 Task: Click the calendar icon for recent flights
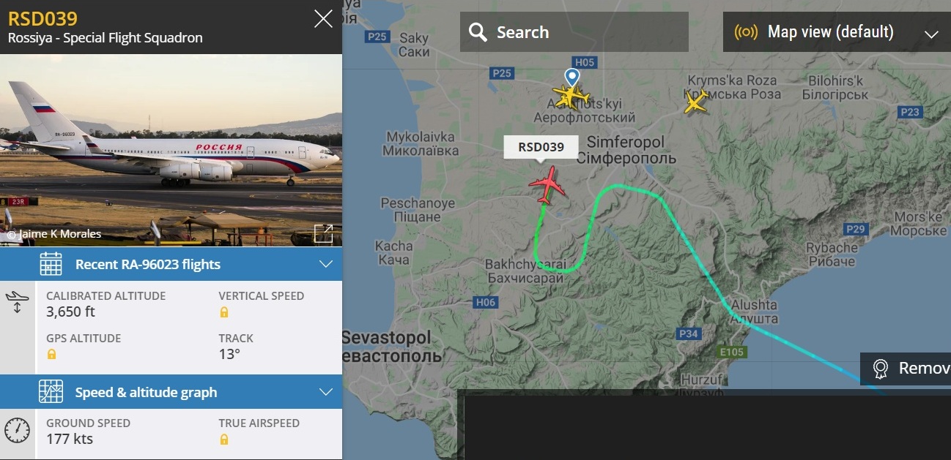[51, 264]
